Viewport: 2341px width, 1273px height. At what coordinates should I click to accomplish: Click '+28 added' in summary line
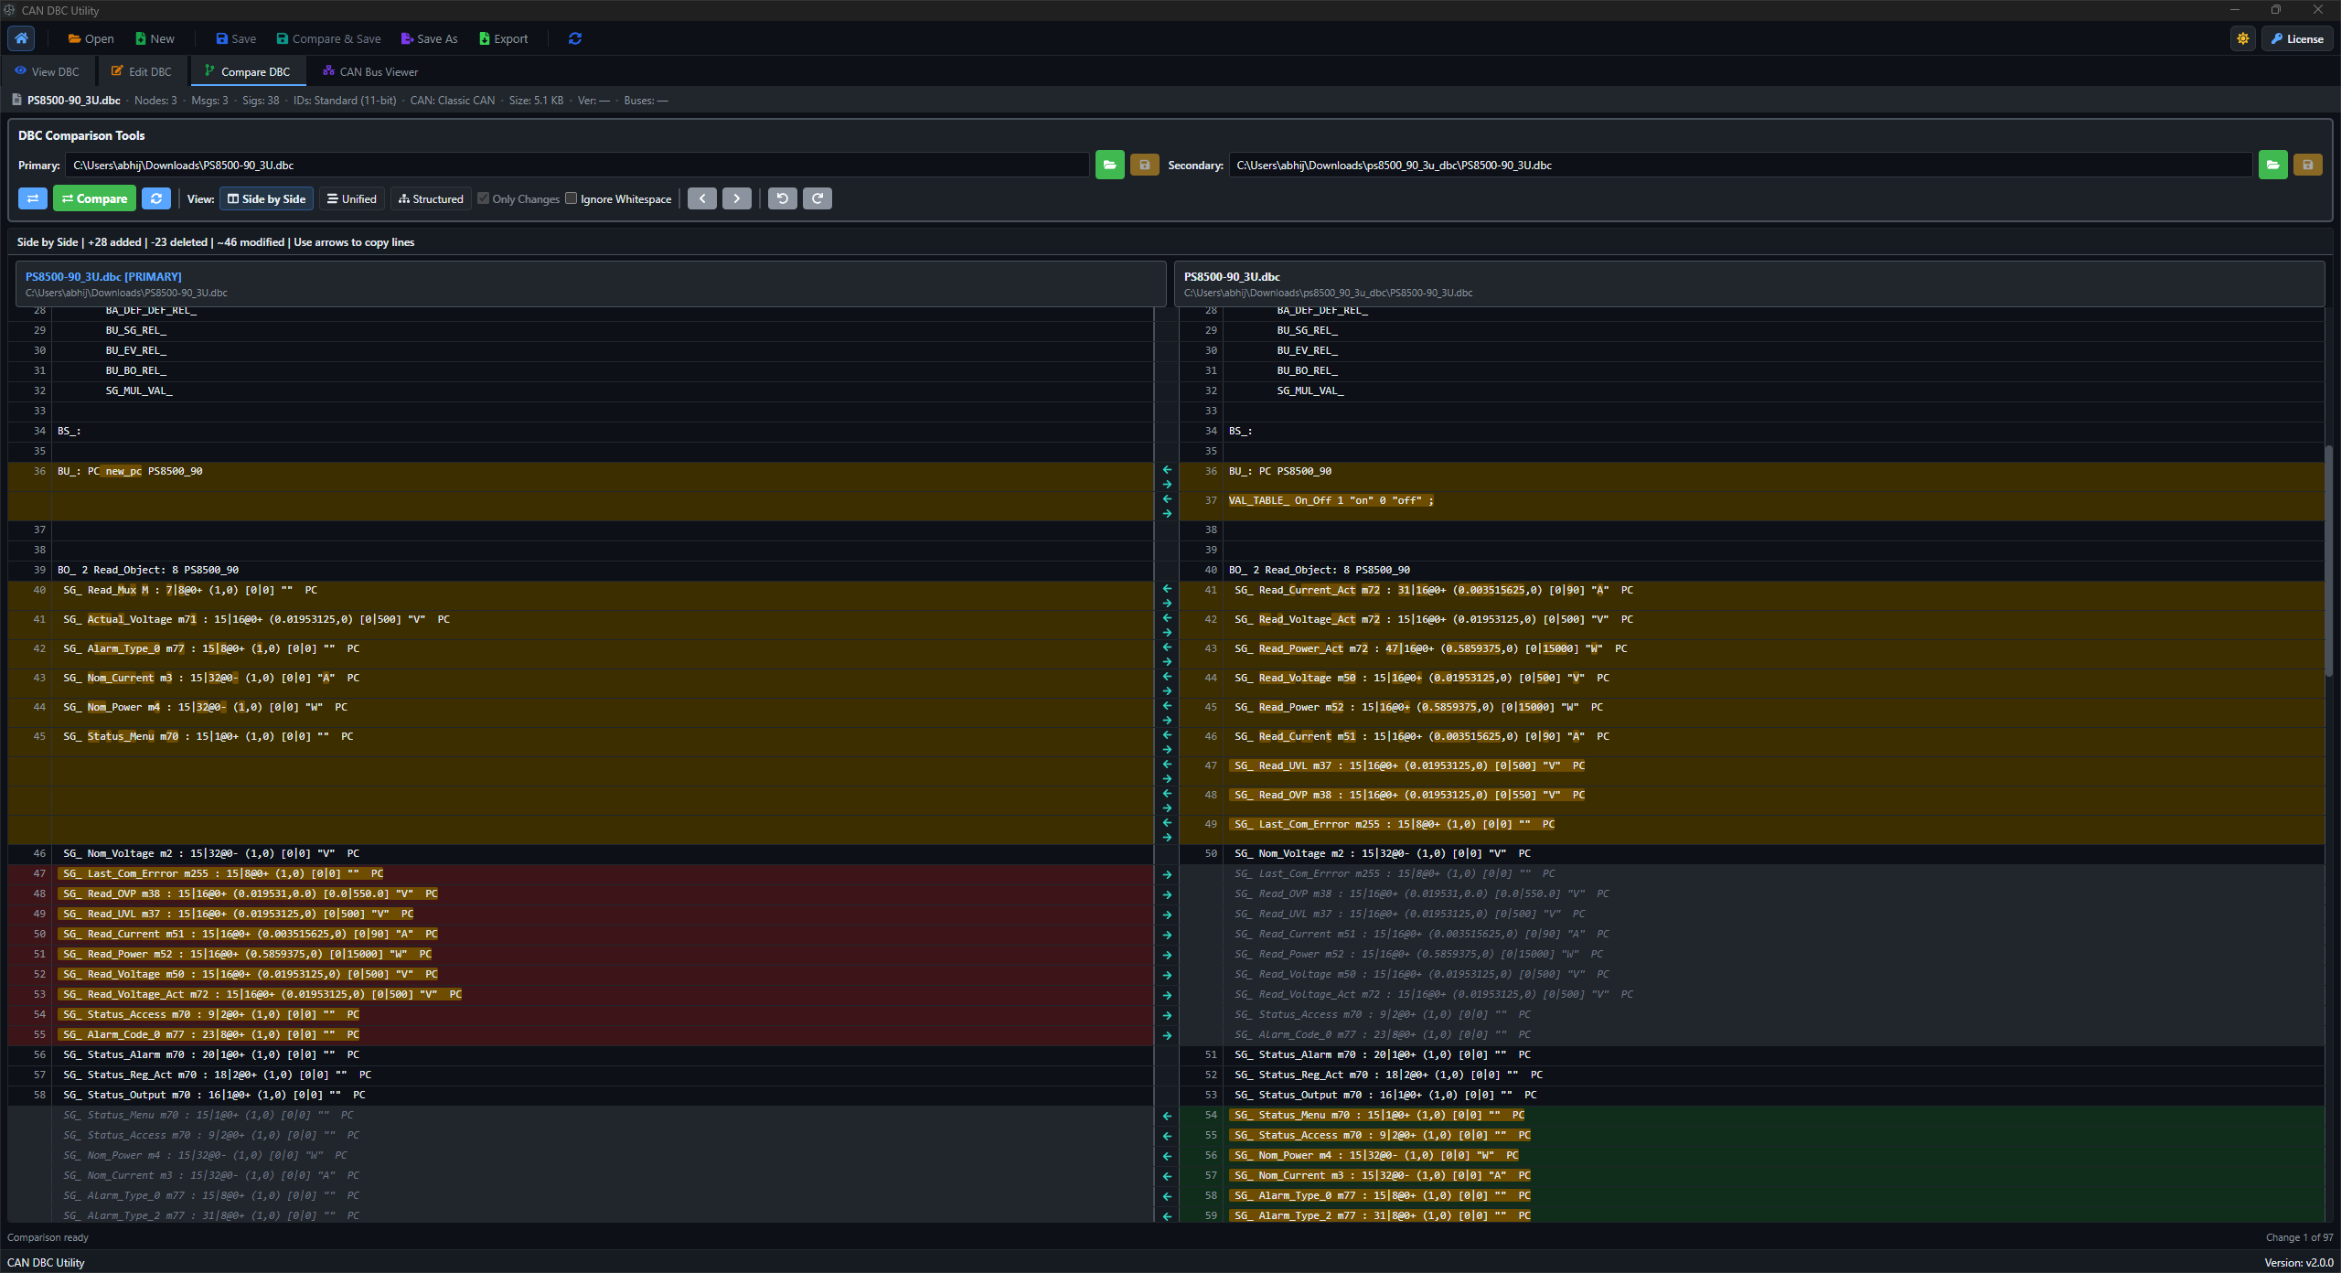(114, 242)
